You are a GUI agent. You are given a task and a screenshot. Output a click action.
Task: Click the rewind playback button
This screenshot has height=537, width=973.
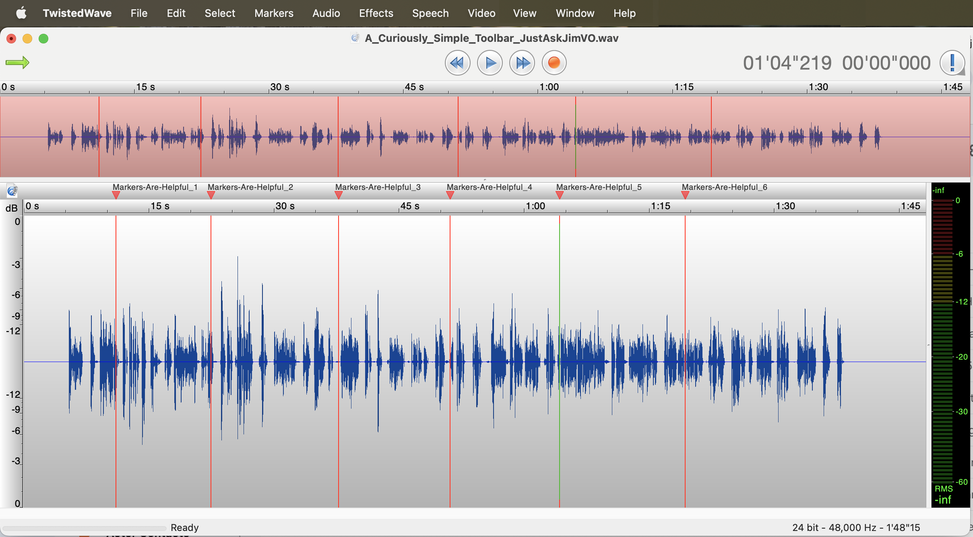click(457, 63)
